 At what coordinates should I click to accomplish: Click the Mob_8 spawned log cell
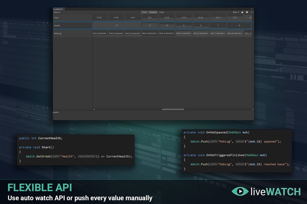100,33
